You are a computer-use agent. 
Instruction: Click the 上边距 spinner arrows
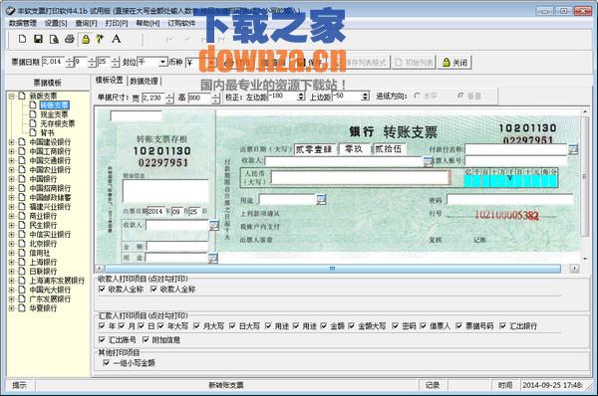point(366,97)
